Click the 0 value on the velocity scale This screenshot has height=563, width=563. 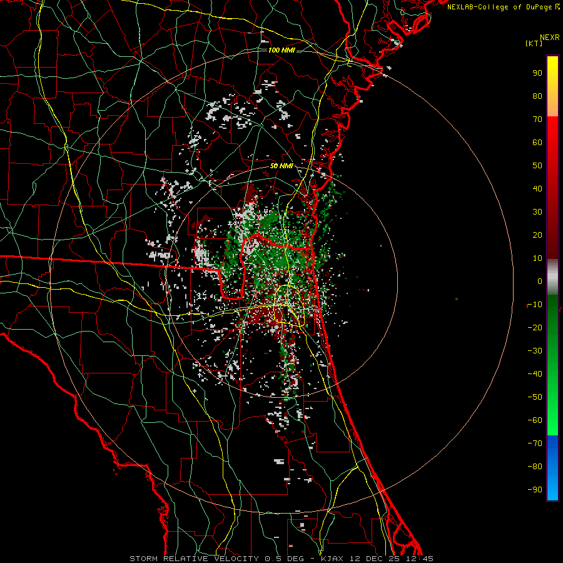pyautogui.click(x=540, y=281)
